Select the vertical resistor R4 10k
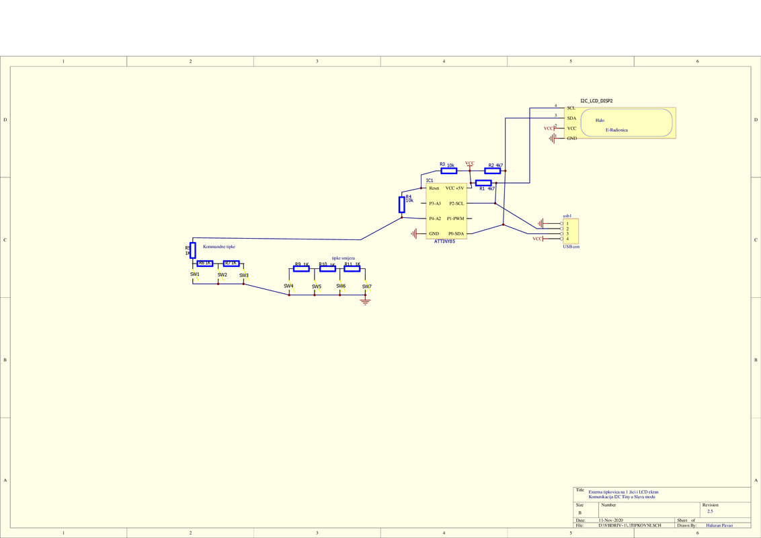 (402, 205)
